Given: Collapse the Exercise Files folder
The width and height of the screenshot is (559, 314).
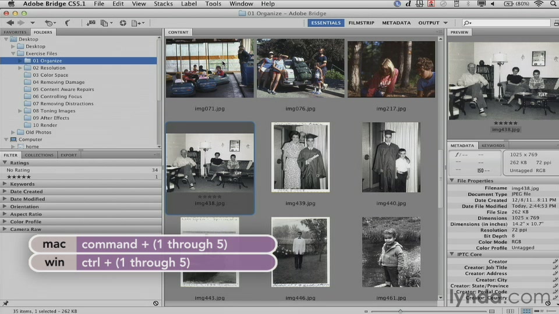Looking at the screenshot, I should [13, 53].
